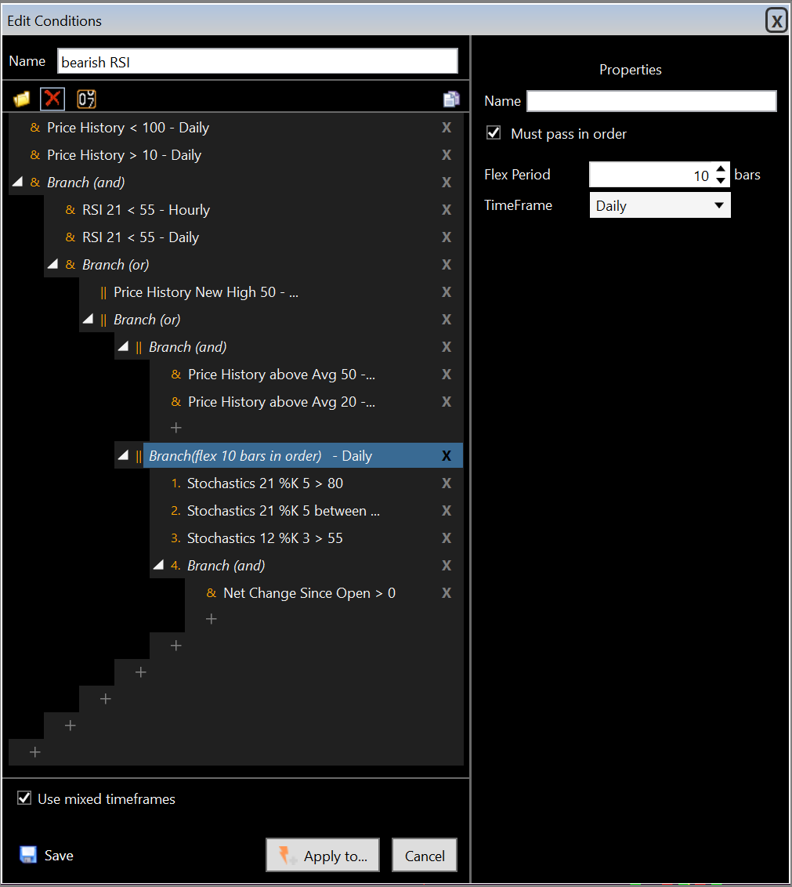The image size is (792, 887).
Task: Delete the RSI 21 < 55 - Daily row
Action: coord(447,237)
